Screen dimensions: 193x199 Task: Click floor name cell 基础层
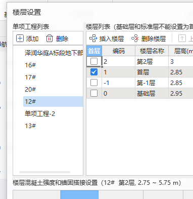152,93
